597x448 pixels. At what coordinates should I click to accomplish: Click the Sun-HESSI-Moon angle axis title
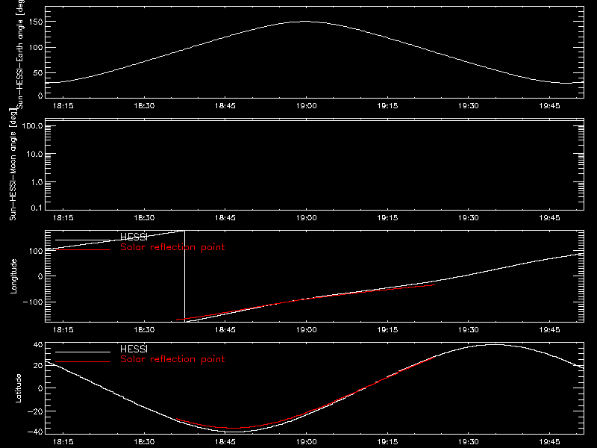pyautogui.click(x=13, y=164)
